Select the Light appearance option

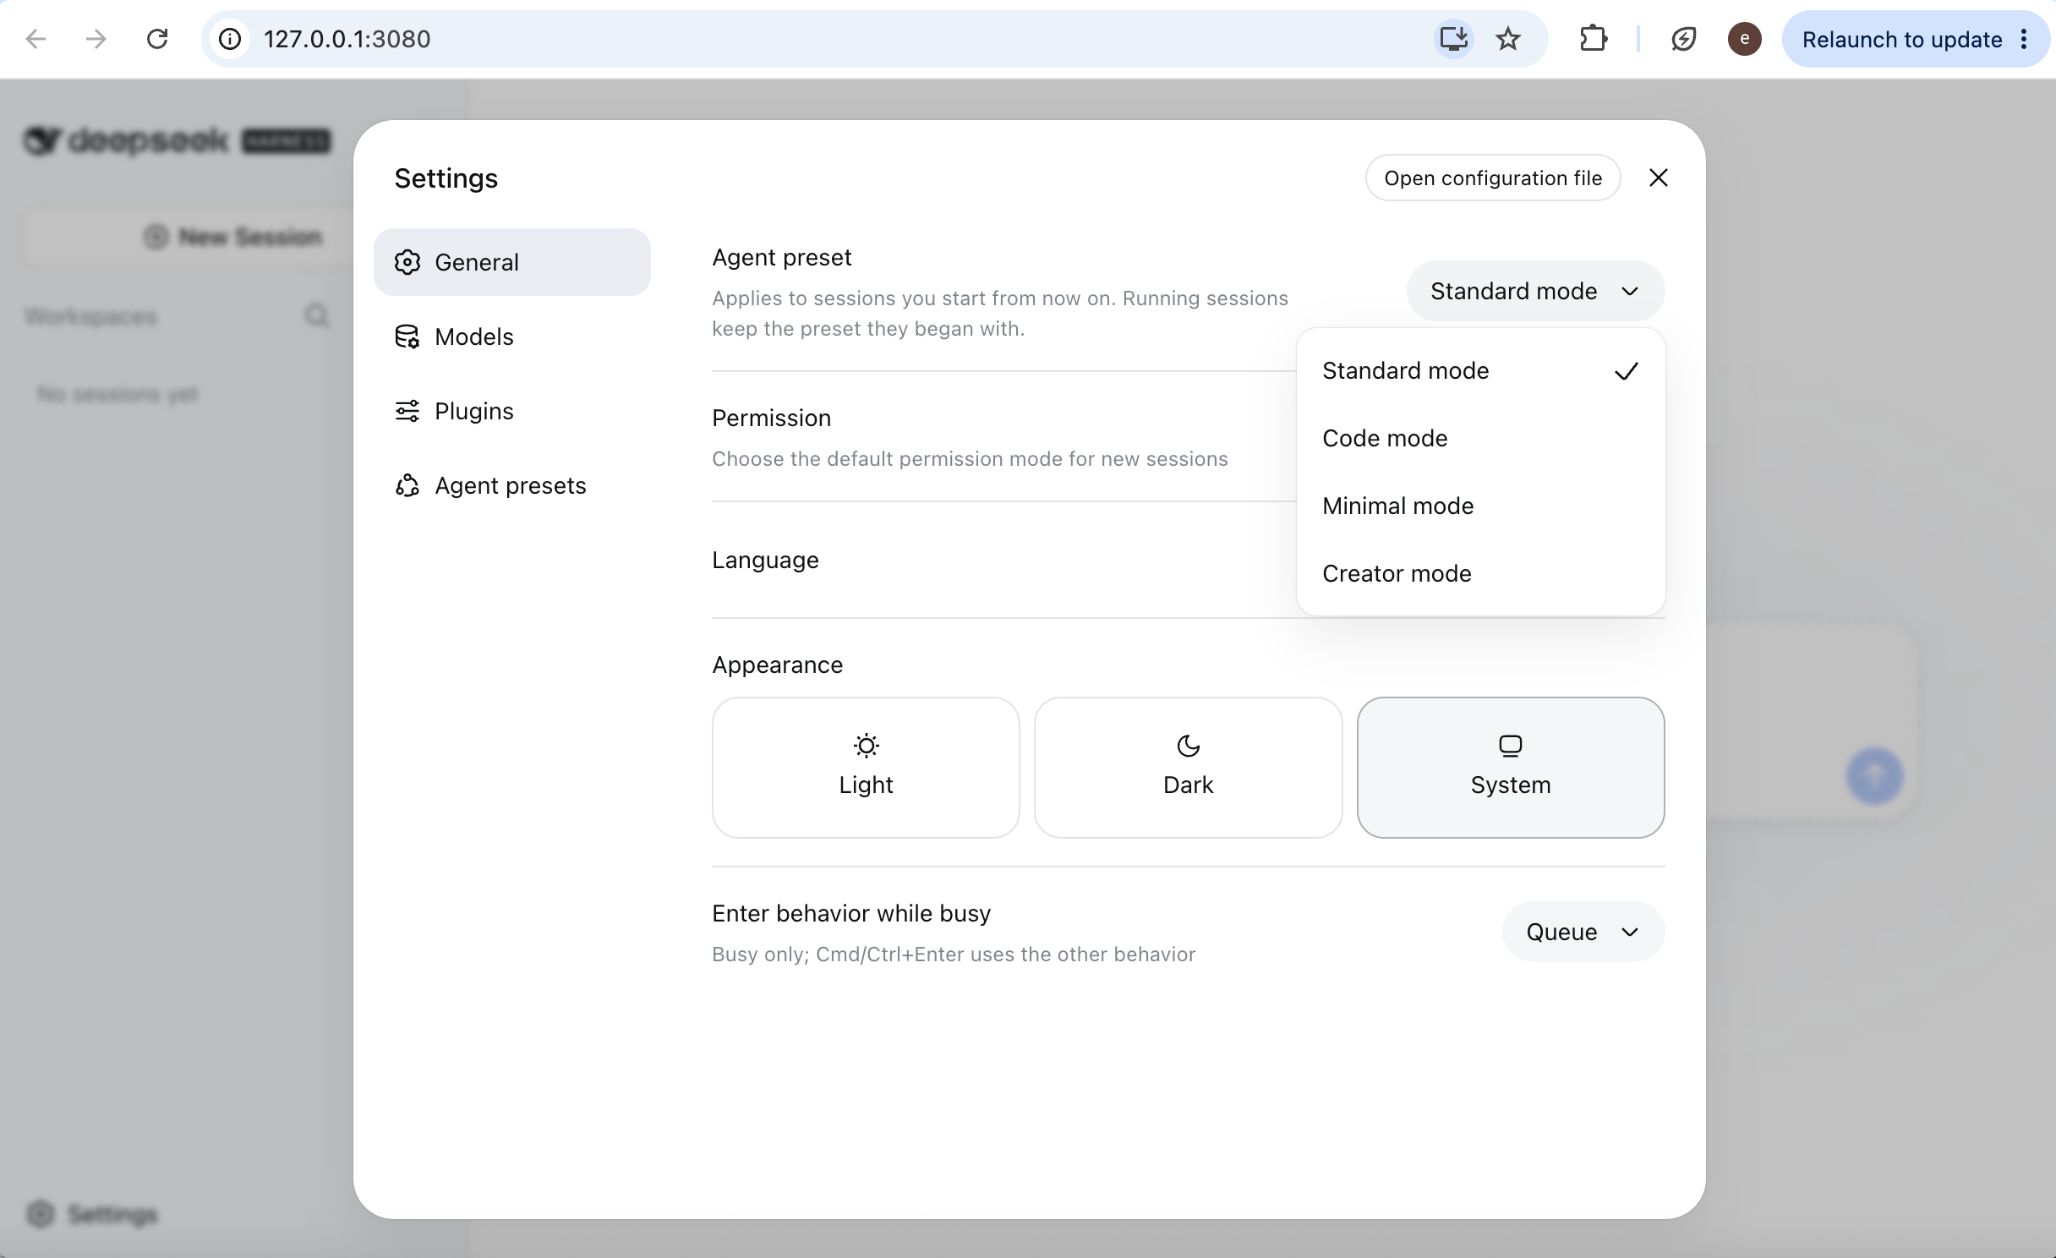coord(866,768)
